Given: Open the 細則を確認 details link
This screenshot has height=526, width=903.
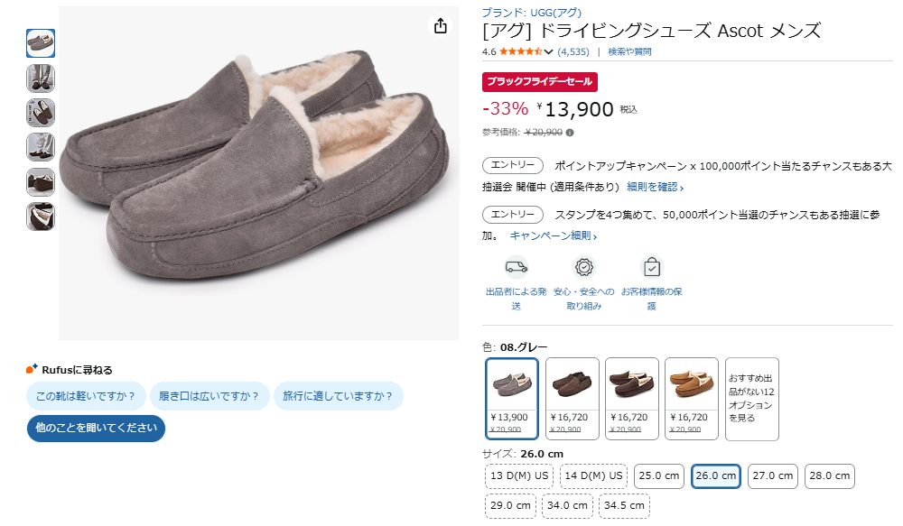Looking at the screenshot, I should tap(655, 188).
